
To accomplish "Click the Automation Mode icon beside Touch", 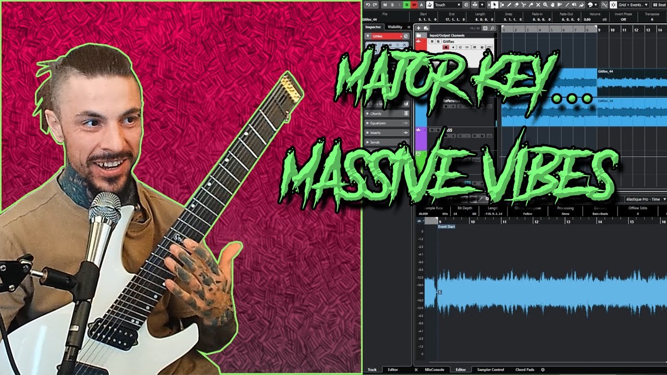I will pyautogui.click(x=430, y=5).
